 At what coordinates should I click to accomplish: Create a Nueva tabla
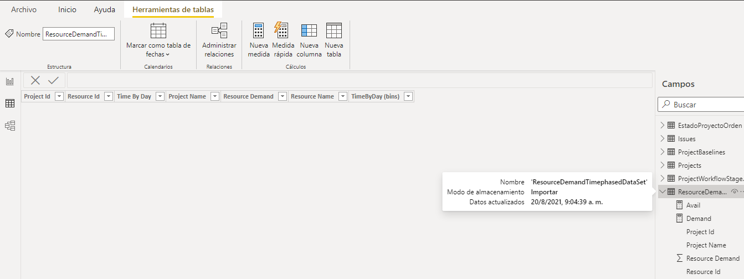(x=334, y=40)
